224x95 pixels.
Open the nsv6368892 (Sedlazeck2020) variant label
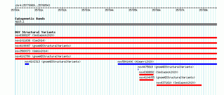[x=159, y=72]
